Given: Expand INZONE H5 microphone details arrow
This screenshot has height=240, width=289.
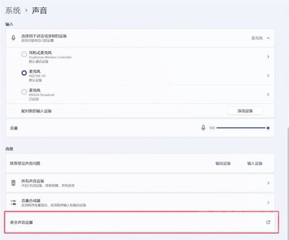Looking at the screenshot, I should pyautogui.click(x=268, y=75).
